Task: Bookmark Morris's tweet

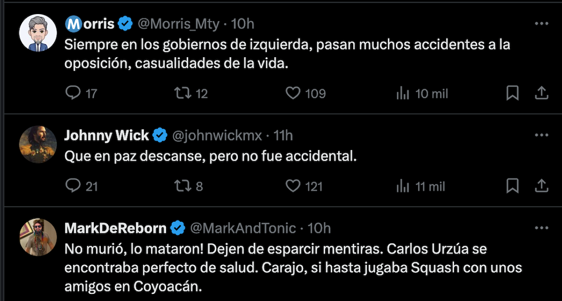Action: [512, 93]
